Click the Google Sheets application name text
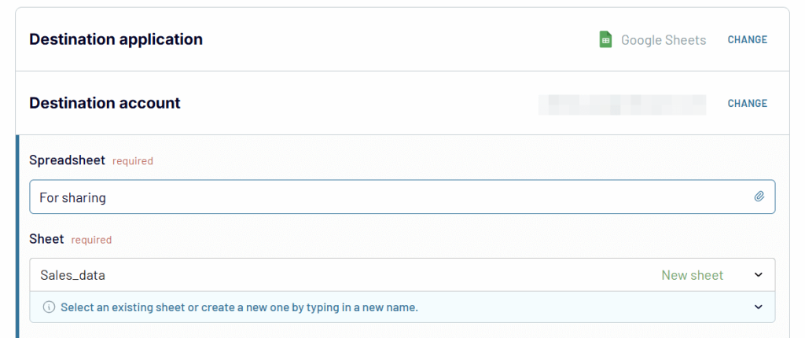Image resolution: width=805 pixels, height=338 pixels. pyautogui.click(x=663, y=39)
